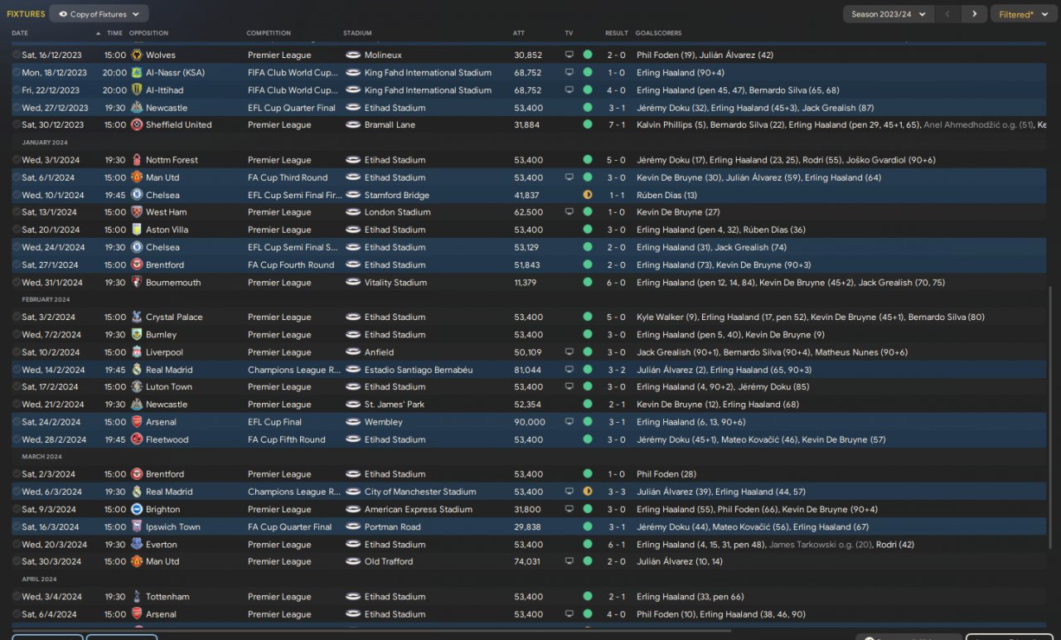Select the Aston Villa club badge
This screenshot has height=640, width=1061.
(x=136, y=230)
